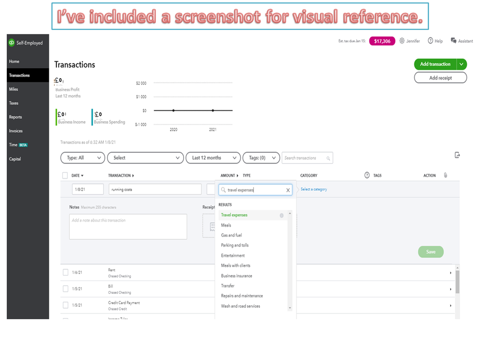The width and height of the screenshot is (480, 359).
Task: Expand the Rent row action arrow
Action: [x=450, y=273]
